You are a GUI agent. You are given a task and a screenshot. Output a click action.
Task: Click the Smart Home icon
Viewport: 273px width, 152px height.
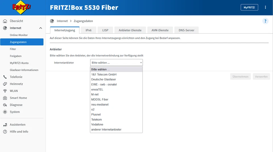pos(5,98)
